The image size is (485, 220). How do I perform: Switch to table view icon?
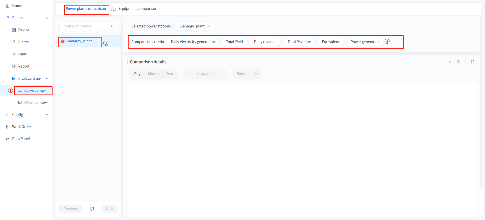[459, 62]
